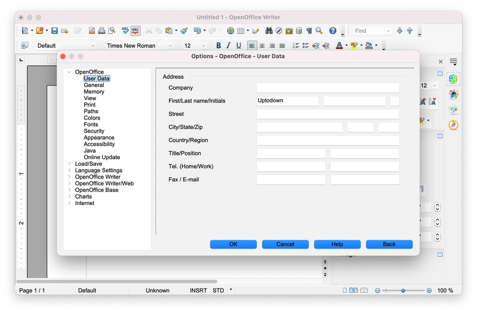
Task: Toggle nonprinting characters pilcrow button
Action: click(x=309, y=31)
